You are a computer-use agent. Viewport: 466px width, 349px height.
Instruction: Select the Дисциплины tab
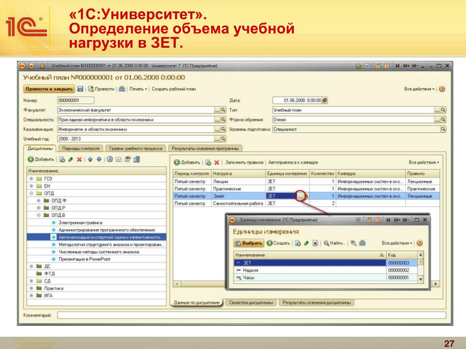click(40, 149)
